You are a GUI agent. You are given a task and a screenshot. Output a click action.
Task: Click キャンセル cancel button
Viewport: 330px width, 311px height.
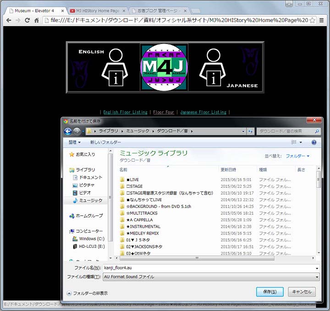coord(302,292)
